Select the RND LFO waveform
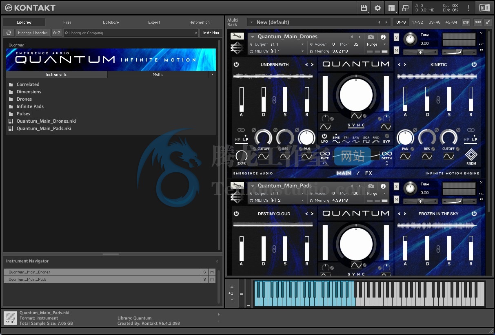The width and height of the screenshot is (495, 335). click(376, 139)
